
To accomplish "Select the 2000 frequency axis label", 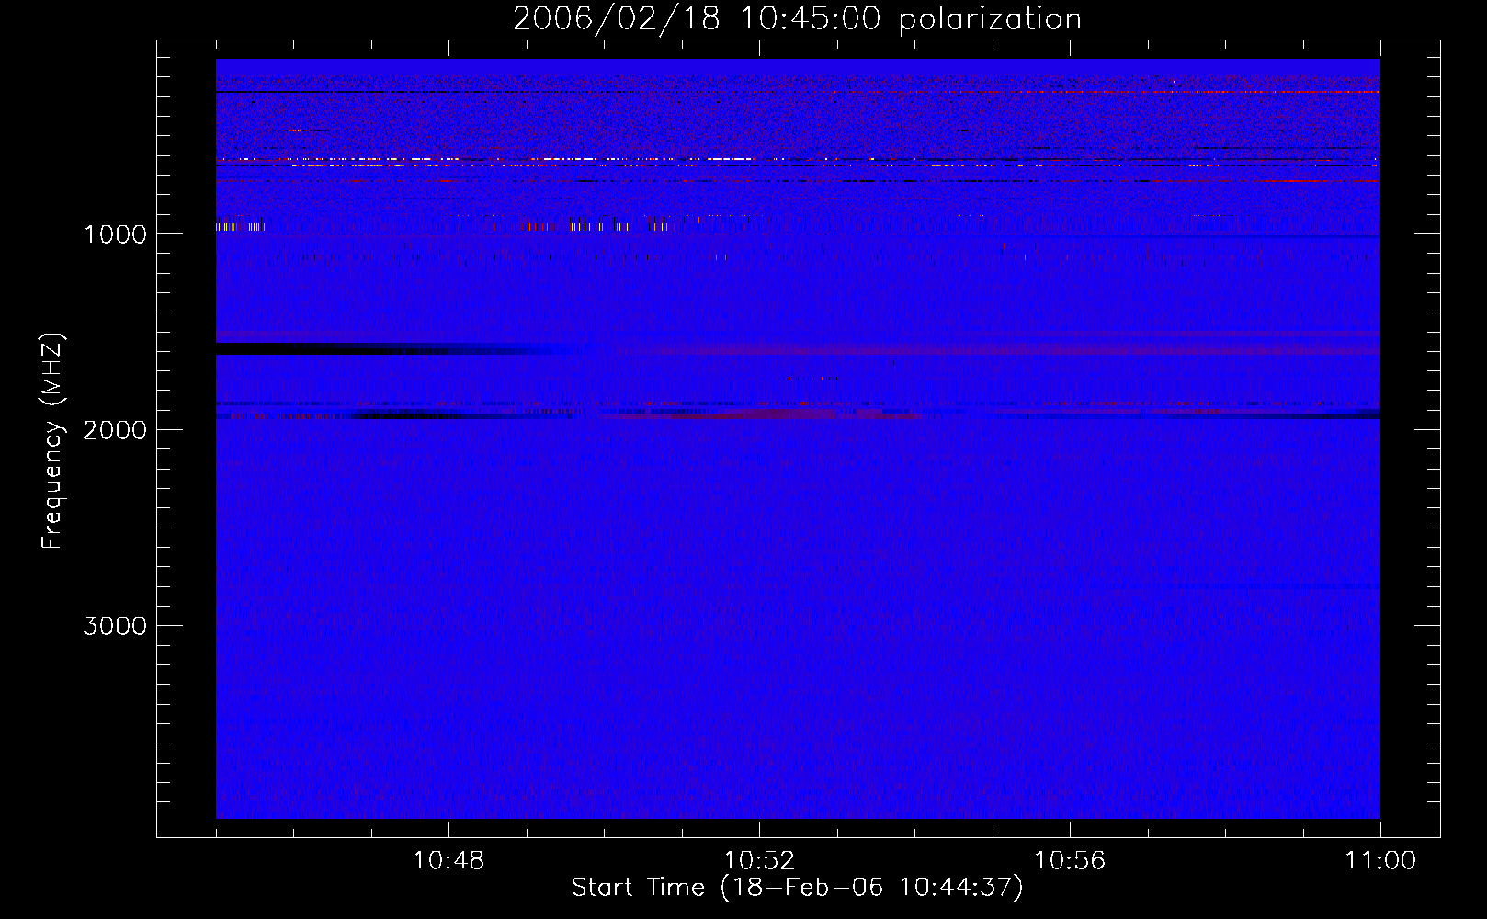I will pos(115,430).
